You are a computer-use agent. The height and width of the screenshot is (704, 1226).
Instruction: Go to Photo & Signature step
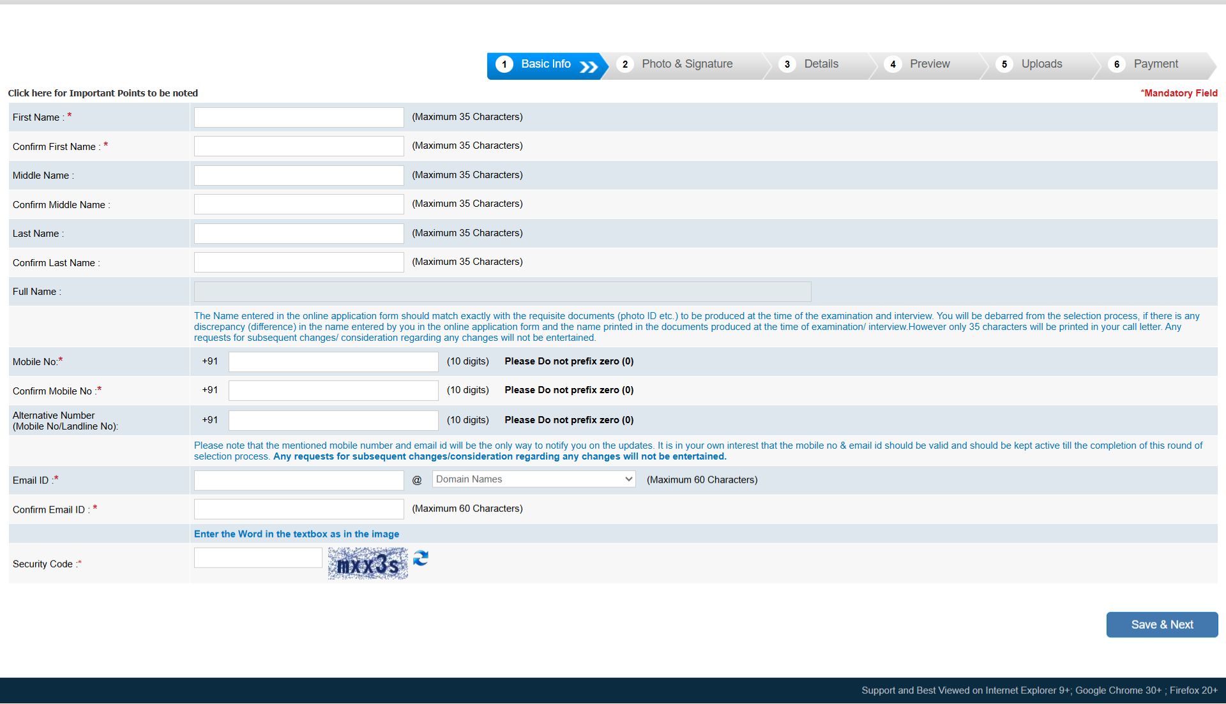pos(686,64)
